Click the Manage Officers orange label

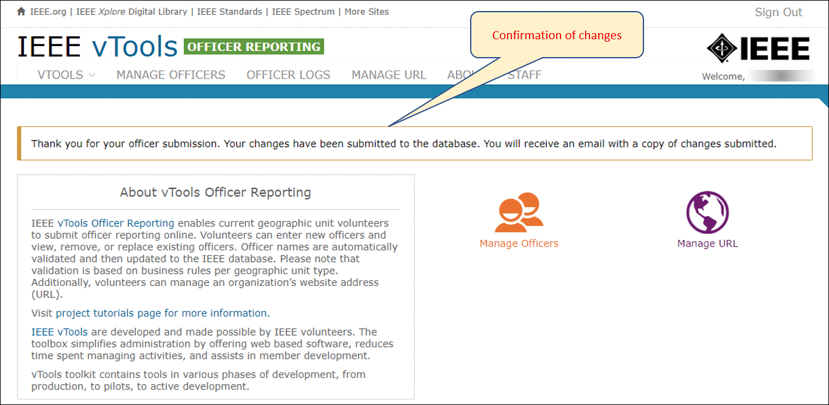click(x=519, y=244)
